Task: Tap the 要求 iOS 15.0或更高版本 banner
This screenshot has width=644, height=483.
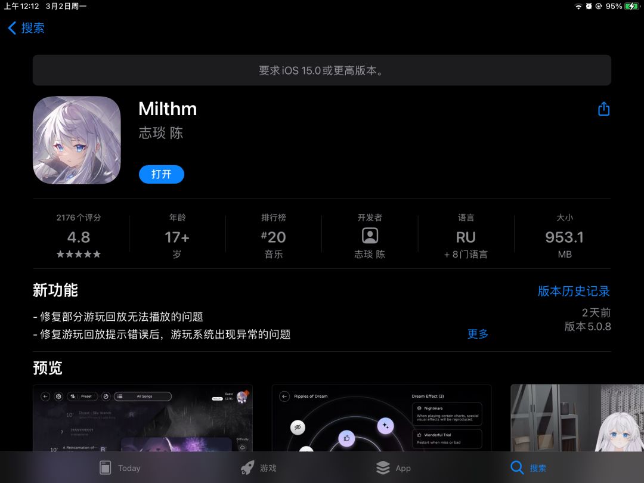Action: [x=322, y=70]
